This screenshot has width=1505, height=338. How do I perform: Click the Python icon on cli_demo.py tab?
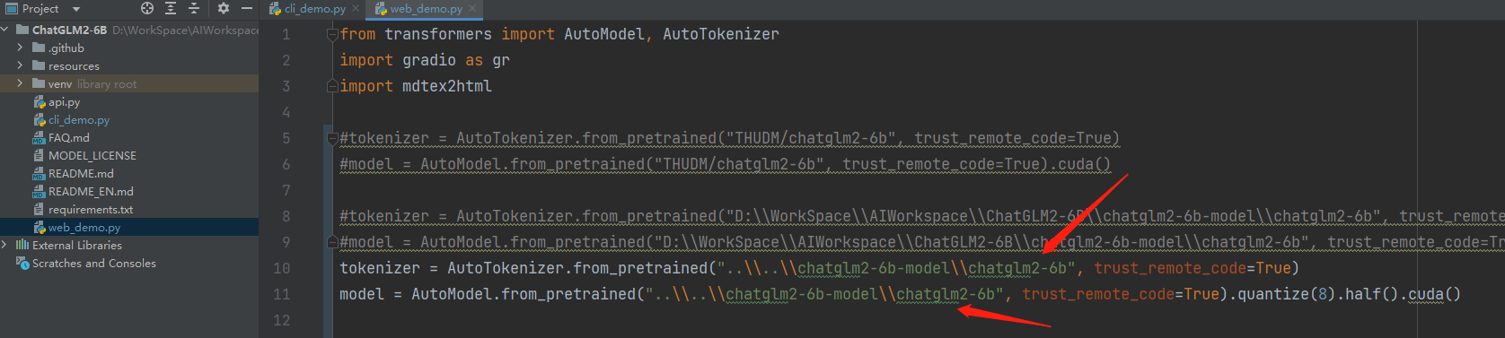276,9
